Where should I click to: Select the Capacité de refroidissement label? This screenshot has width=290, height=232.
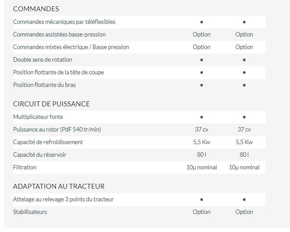(x=48, y=142)
